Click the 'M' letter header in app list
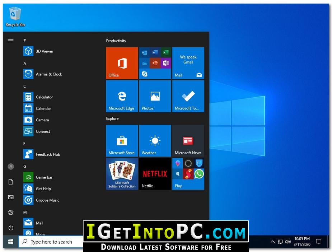This screenshot has width=332, height=252. point(25,212)
